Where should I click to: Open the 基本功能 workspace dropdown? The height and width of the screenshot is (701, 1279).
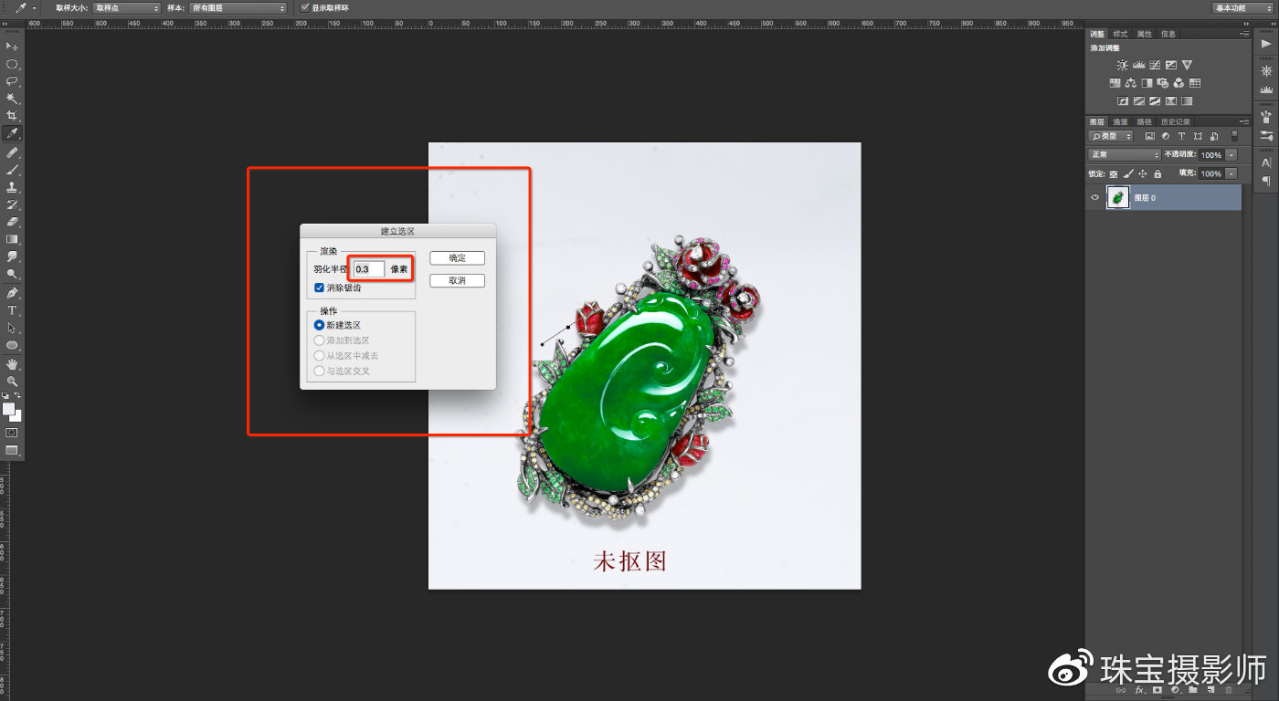(x=1243, y=8)
